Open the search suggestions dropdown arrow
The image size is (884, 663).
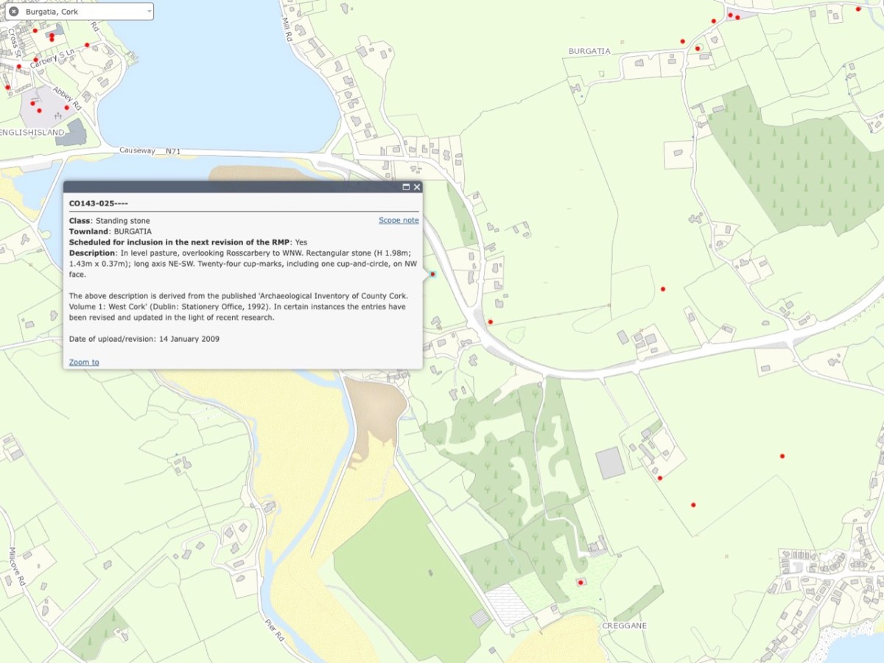150,12
